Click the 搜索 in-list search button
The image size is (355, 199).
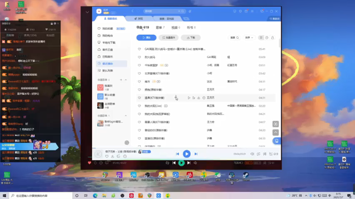234,38
